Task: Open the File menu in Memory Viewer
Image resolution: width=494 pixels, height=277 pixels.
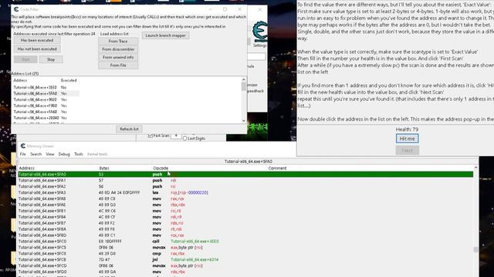Action: point(22,154)
